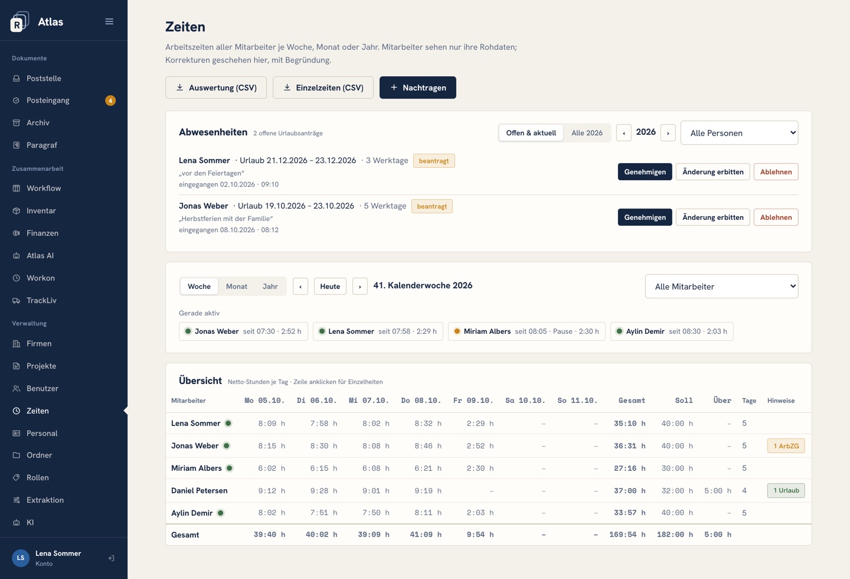Open TrackLiv from the sidebar
The height and width of the screenshot is (579, 850).
64,301
